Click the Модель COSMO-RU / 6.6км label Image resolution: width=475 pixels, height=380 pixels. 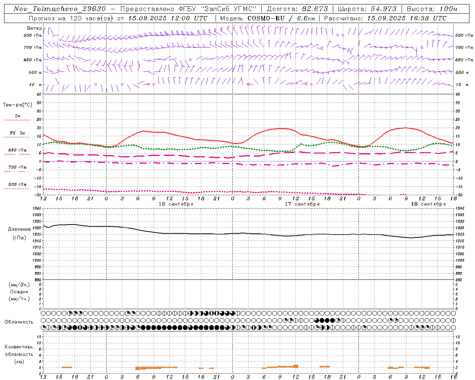click(267, 18)
